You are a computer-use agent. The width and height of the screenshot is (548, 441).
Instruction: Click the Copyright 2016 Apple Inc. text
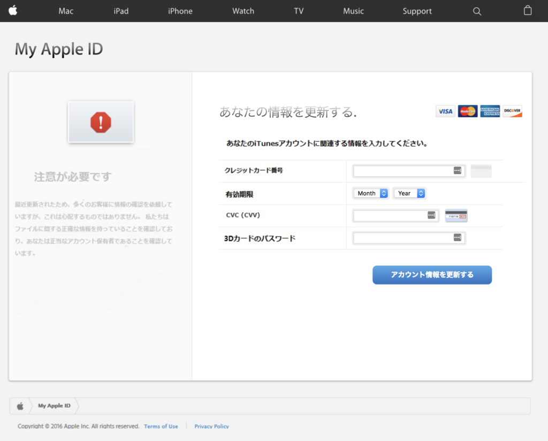pyautogui.click(x=78, y=427)
